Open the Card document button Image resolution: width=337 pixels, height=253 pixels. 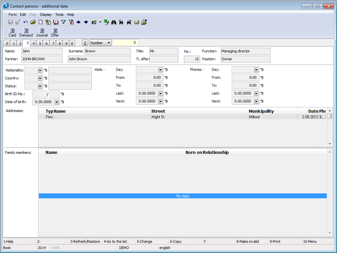(12, 33)
